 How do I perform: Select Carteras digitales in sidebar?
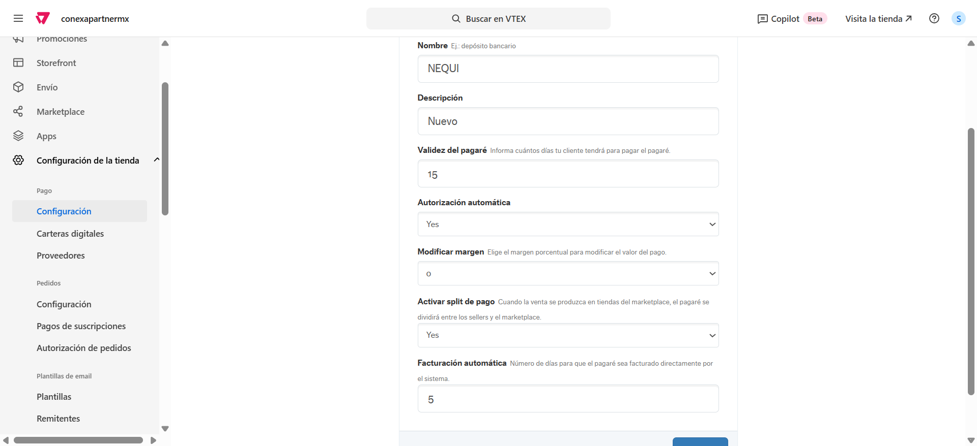pos(70,234)
